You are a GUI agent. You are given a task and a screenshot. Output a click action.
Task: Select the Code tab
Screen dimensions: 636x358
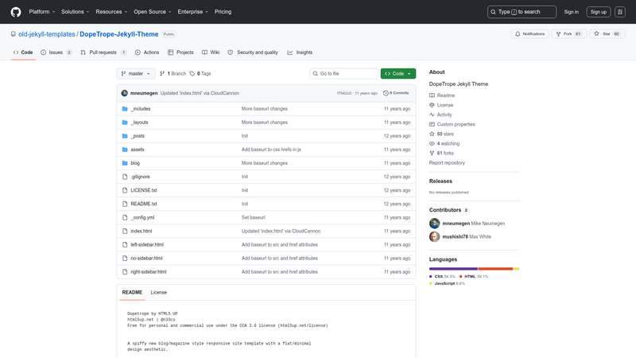pos(23,53)
